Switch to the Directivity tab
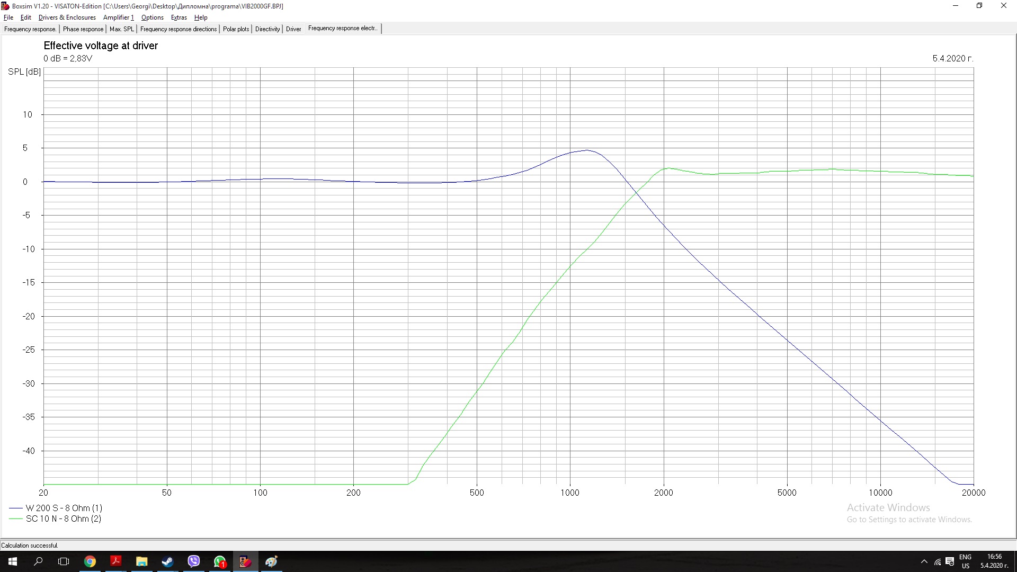 (267, 29)
